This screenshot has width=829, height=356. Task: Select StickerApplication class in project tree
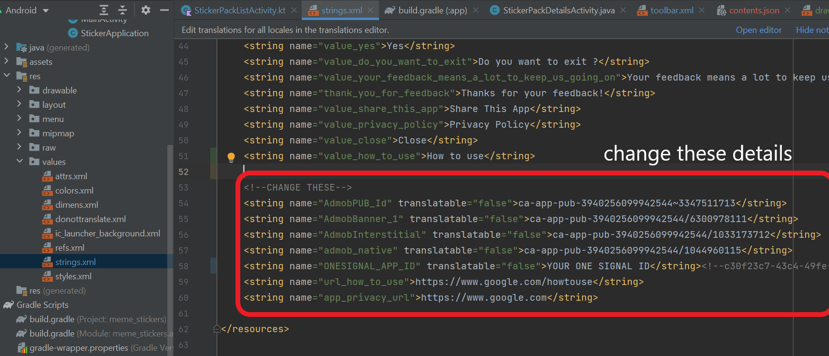(x=114, y=33)
